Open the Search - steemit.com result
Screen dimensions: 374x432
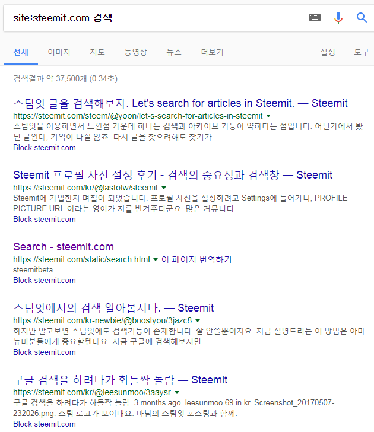tap(64, 247)
